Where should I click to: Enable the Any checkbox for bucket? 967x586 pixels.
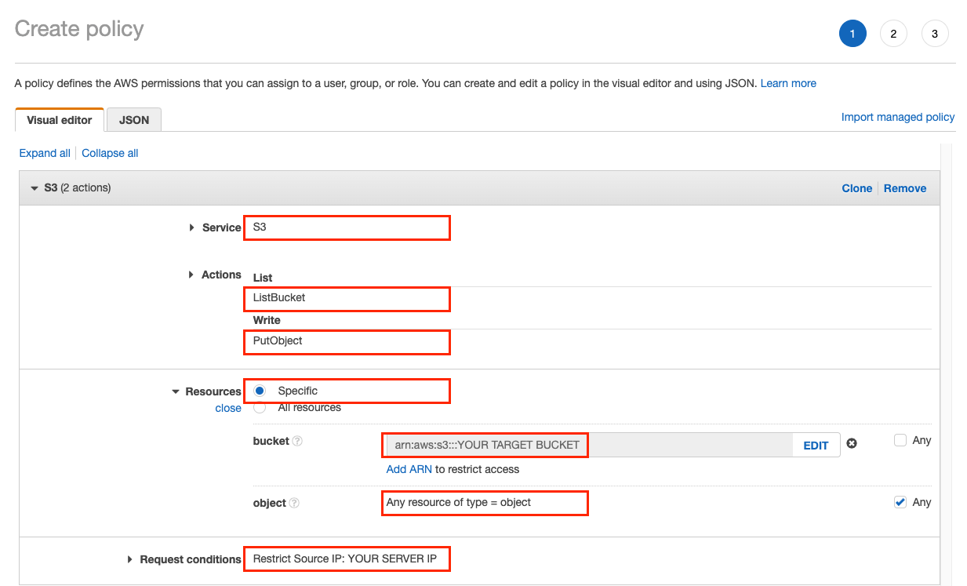click(x=900, y=440)
